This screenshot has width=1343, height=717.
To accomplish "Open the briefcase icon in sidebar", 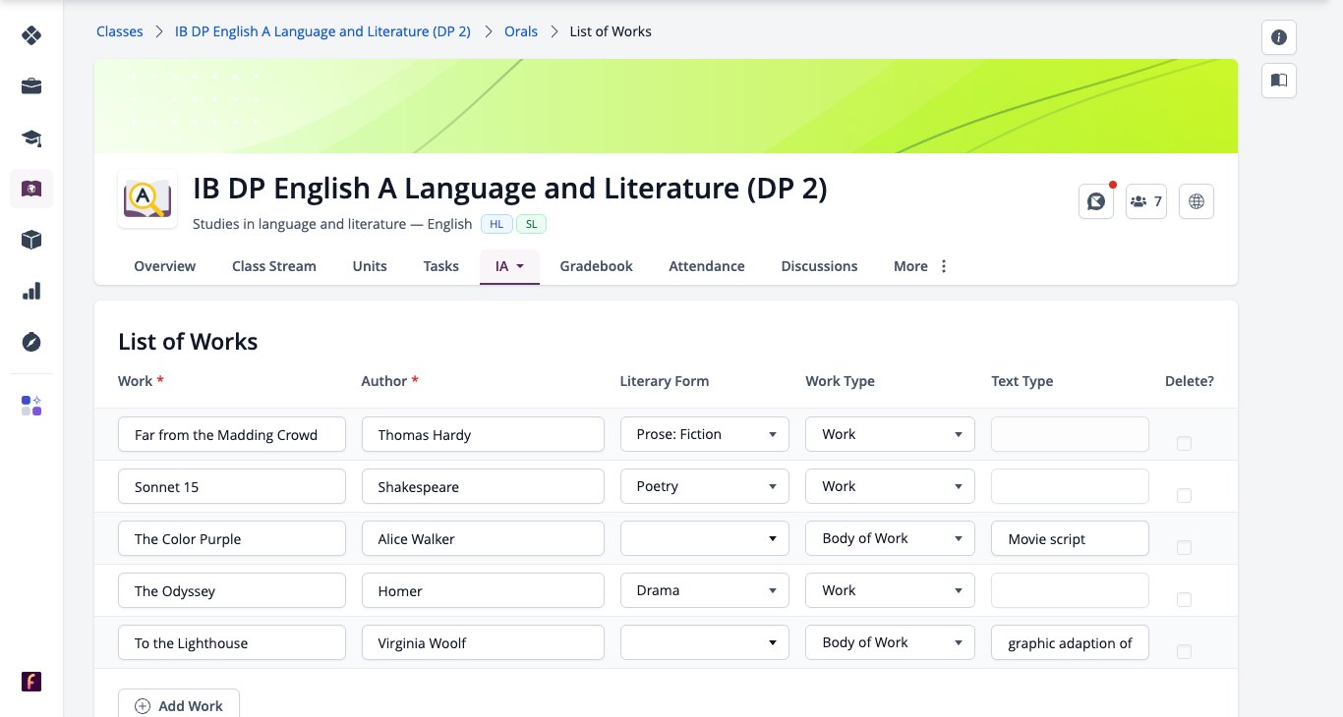I will point(31,86).
